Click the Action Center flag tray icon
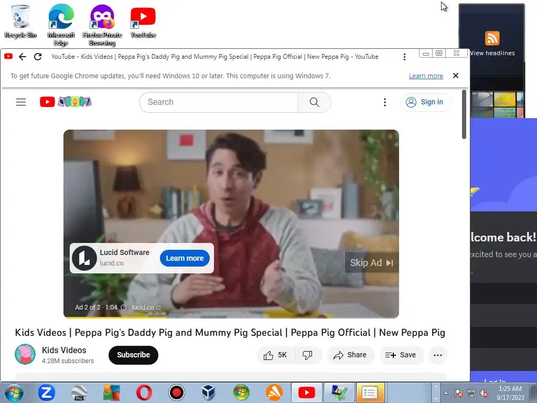Screen dimensions: 537x403 click(458, 393)
